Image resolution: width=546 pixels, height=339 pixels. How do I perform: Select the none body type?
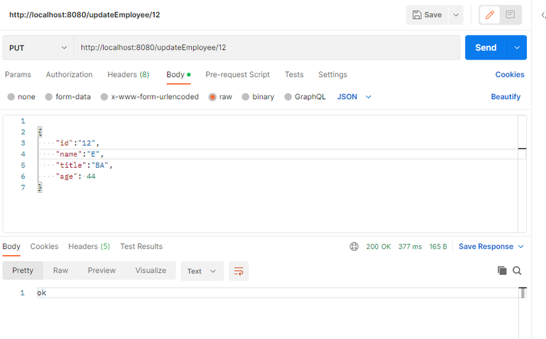point(21,96)
